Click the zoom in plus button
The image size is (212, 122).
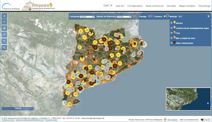[4, 16]
